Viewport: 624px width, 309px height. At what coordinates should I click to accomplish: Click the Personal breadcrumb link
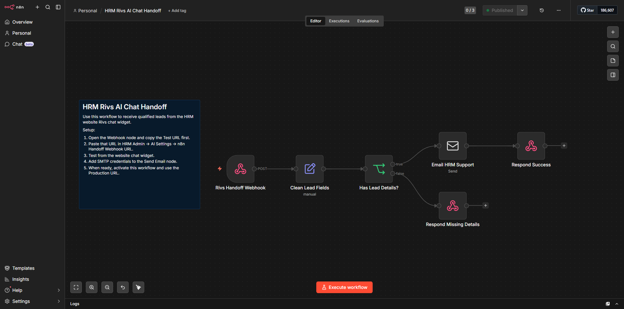tap(85, 11)
